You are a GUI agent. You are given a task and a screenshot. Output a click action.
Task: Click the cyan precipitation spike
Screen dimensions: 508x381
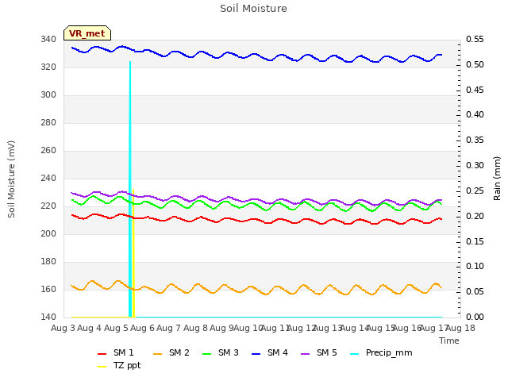click(130, 189)
